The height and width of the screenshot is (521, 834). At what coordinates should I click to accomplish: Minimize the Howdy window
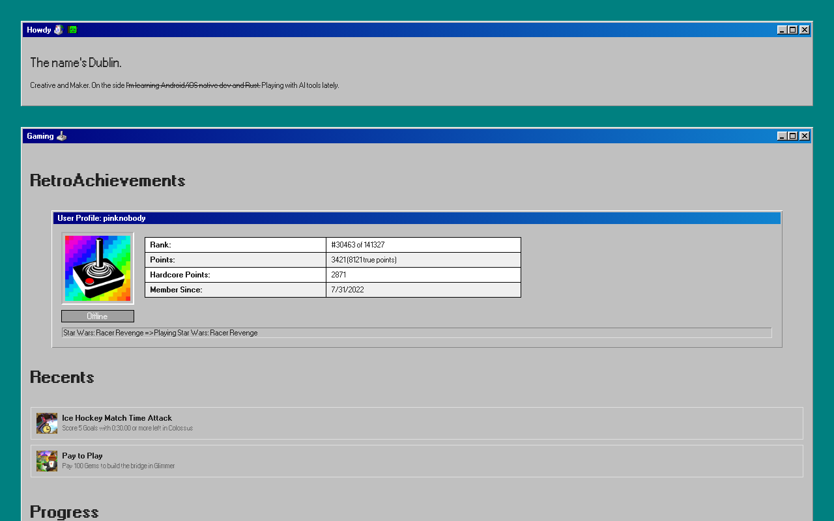point(782,30)
